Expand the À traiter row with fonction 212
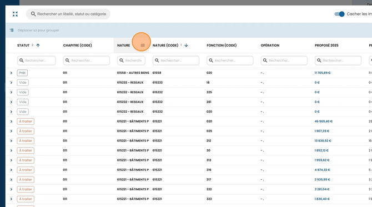 11,141
